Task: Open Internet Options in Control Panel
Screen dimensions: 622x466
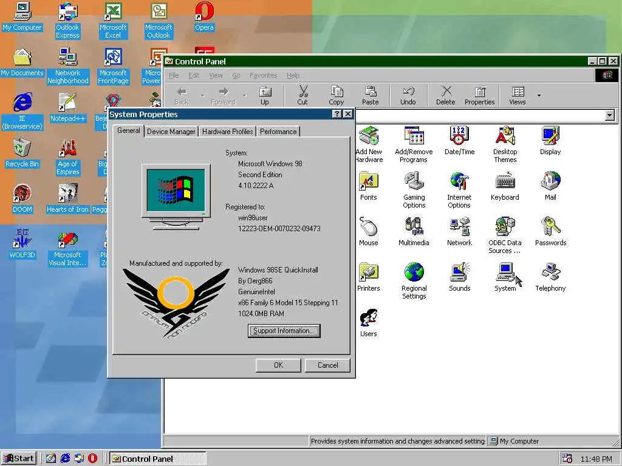Action: (x=459, y=190)
